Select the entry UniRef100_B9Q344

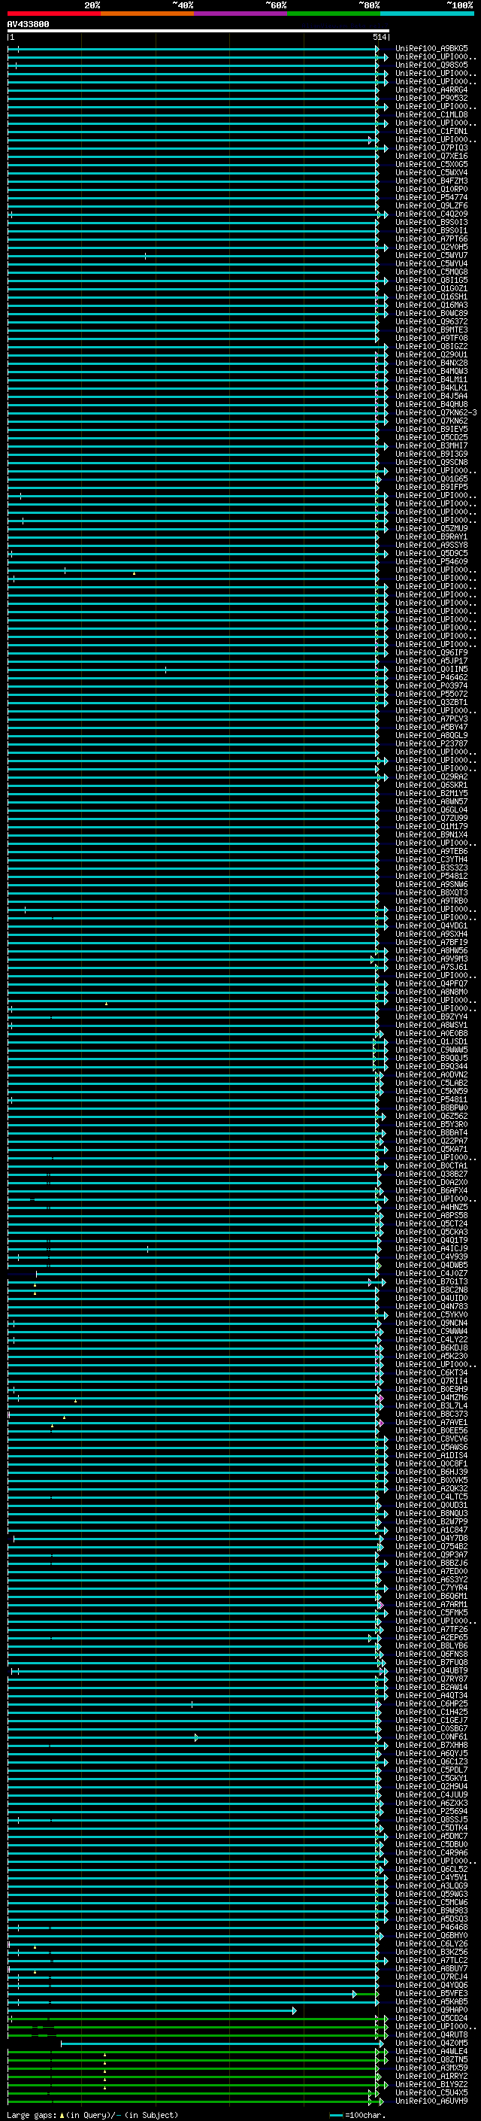(x=431, y=1066)
